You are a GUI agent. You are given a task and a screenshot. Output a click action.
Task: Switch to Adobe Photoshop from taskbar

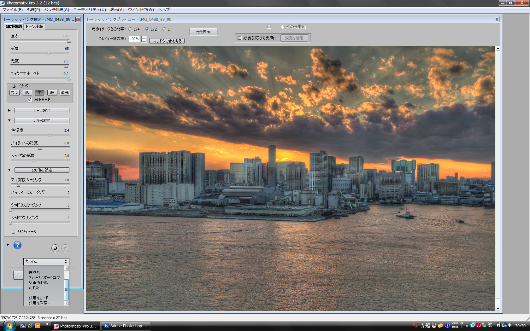[x=126, y=326]
